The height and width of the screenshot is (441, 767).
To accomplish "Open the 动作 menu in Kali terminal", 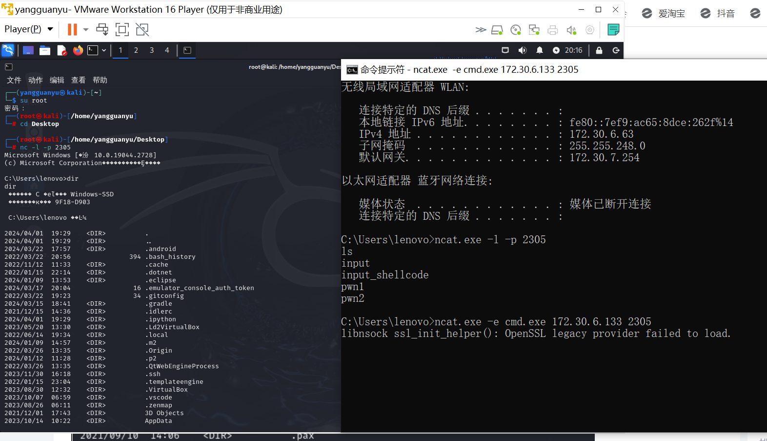I will pyautogui.click(x=36, y=80).
